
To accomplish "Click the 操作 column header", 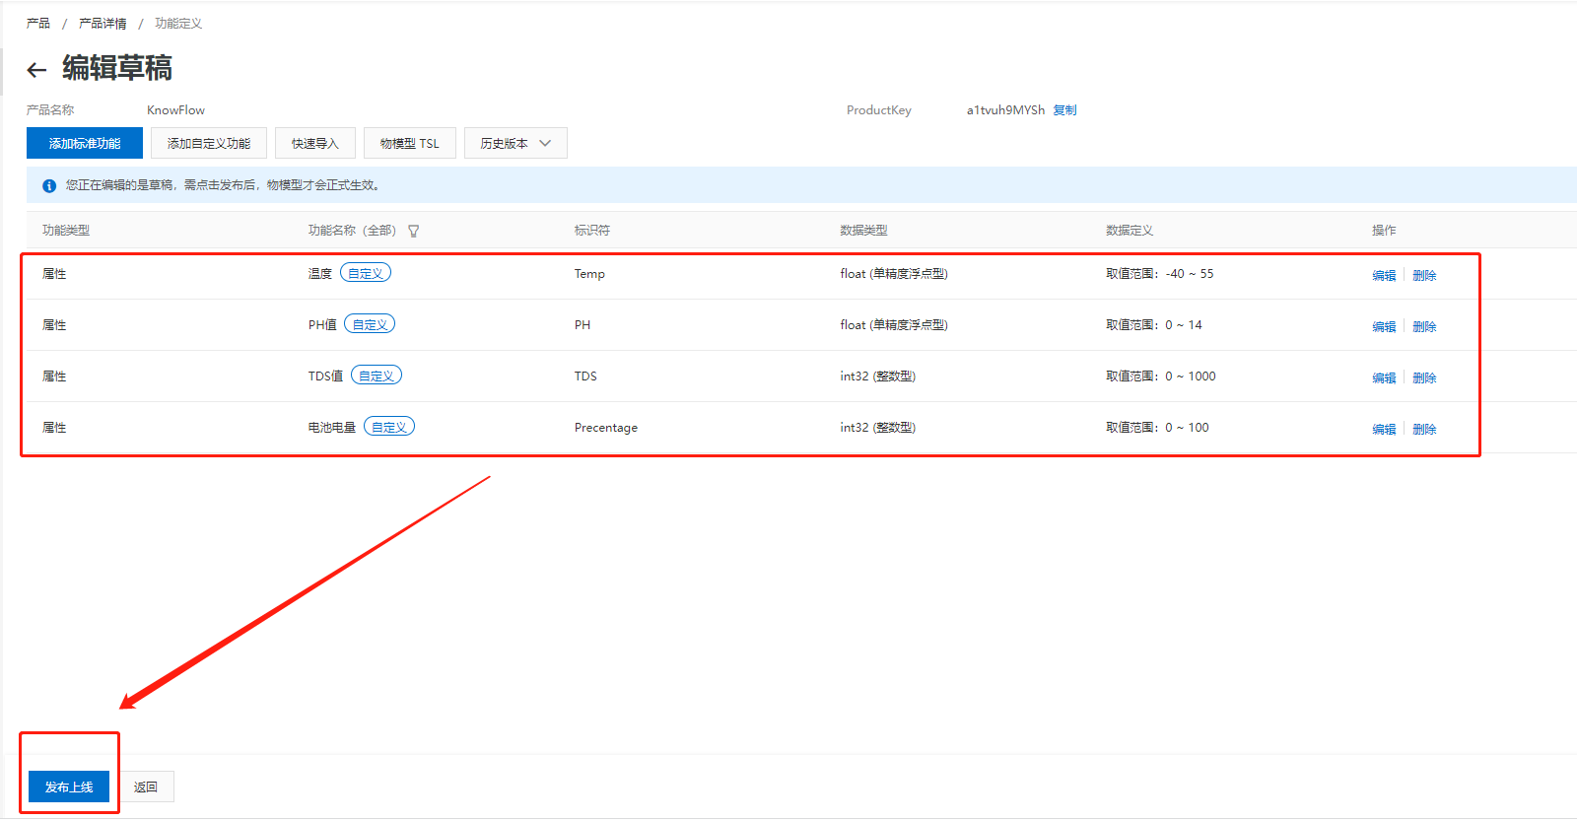I will pyautogui.click(x=1384, y=231).
